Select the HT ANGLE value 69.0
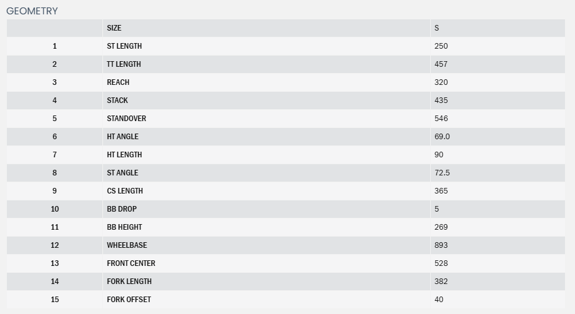Image resolution: width=575 pixels, height=314 pixels. (x=442, y=137)
